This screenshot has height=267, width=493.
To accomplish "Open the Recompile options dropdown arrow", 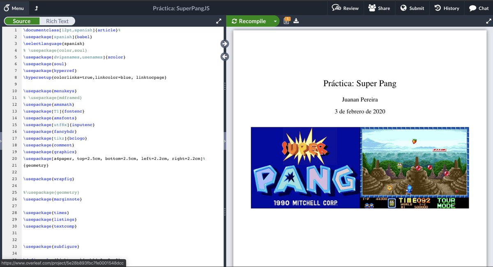I will pyautogui.click(x=275, y=21).
